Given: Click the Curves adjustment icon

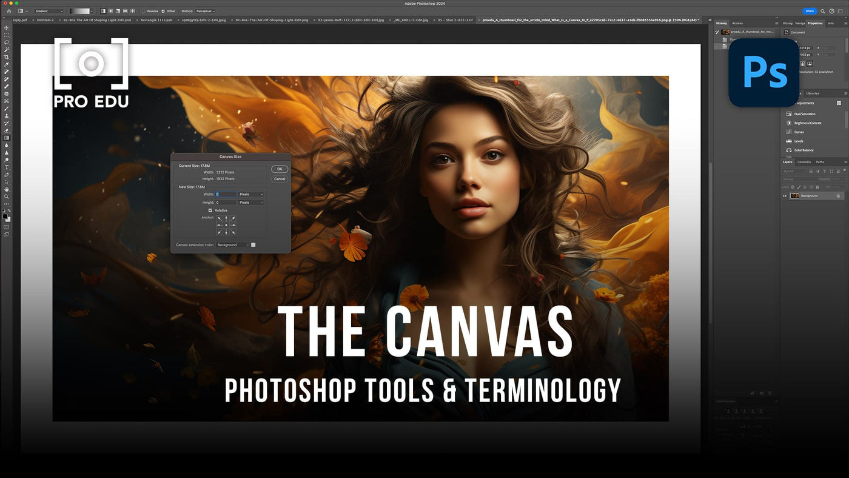Looking at the screenshot, I should pos(789,132).
